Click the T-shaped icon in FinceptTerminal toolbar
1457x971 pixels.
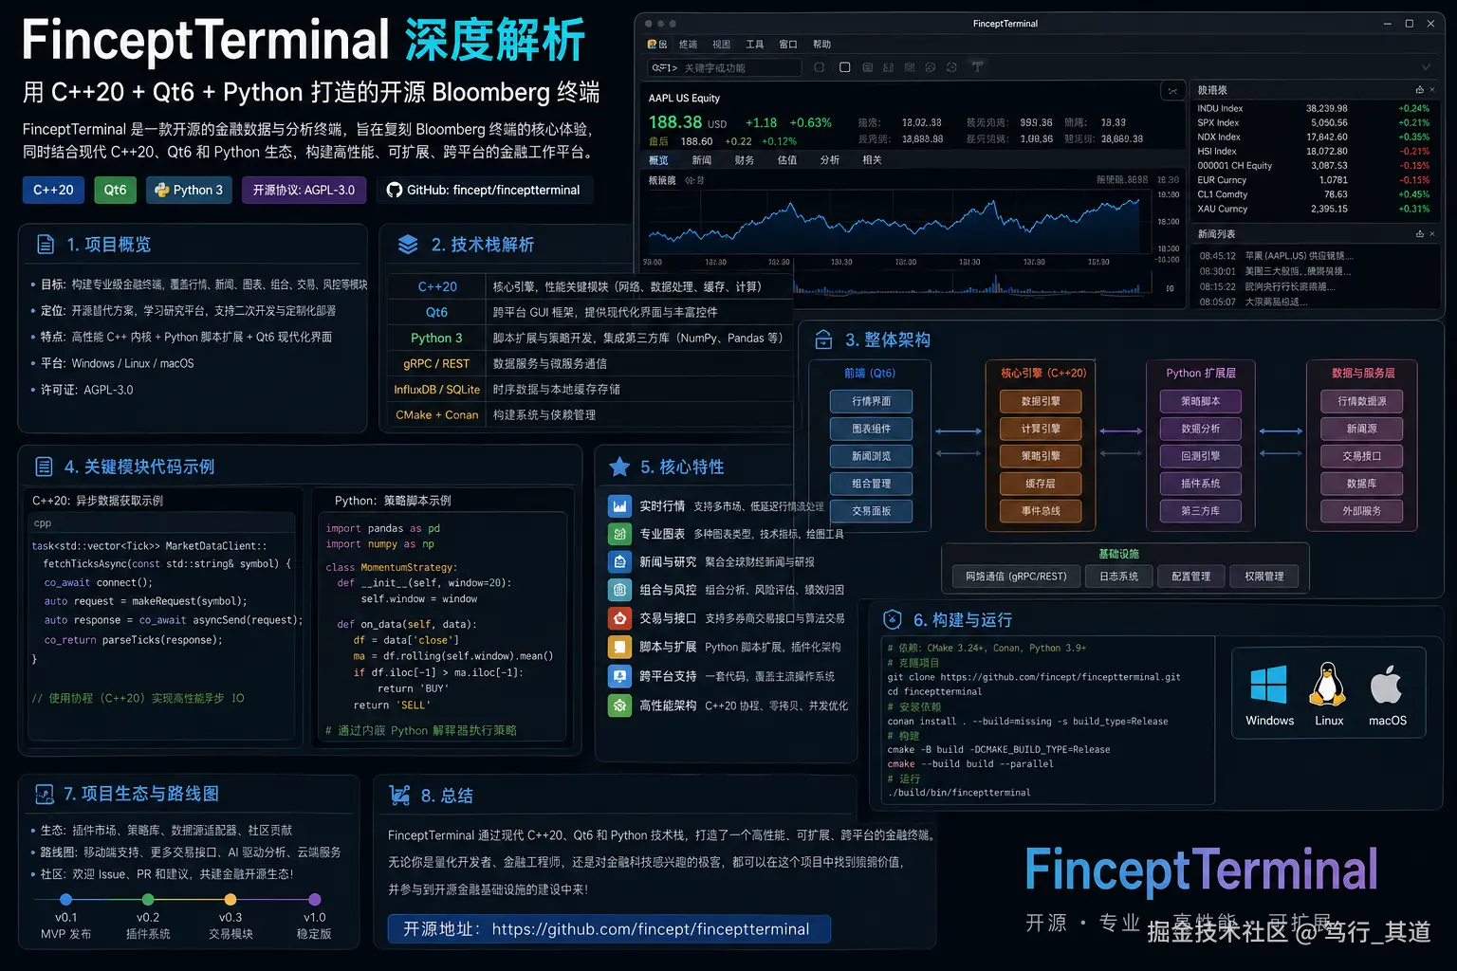point(977,67)
